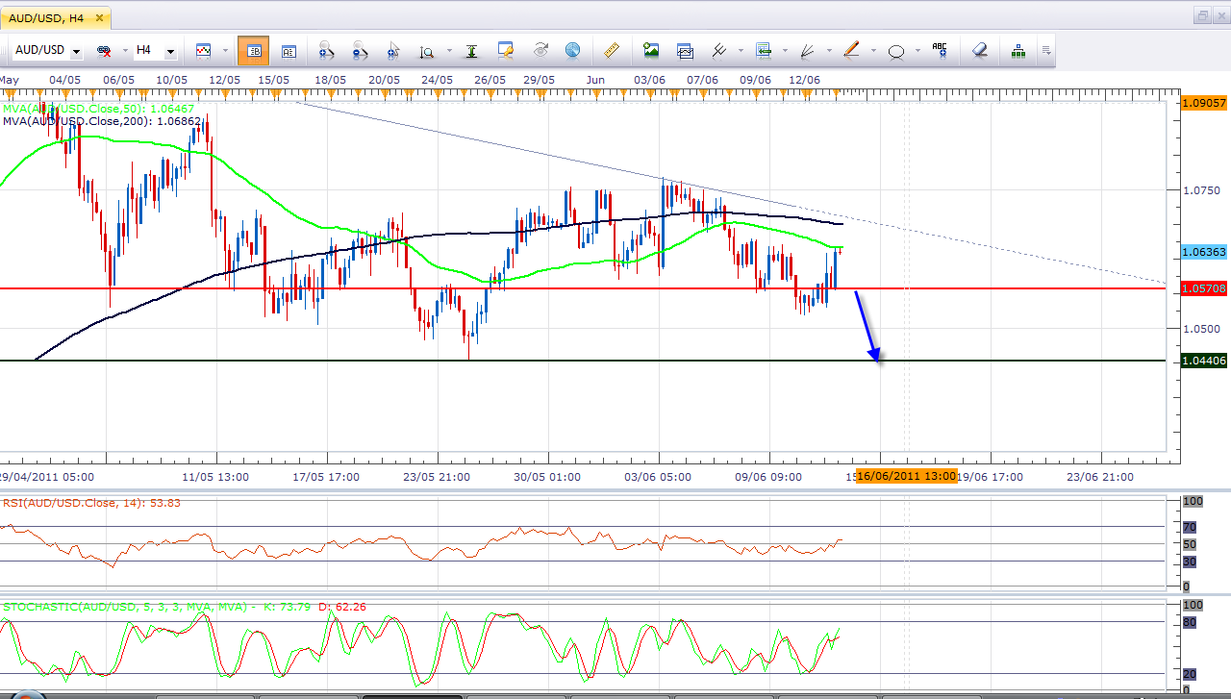Select the pitchfork drawing tool
Screen dimensions: 1231x699
pos(719,50)
